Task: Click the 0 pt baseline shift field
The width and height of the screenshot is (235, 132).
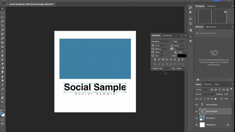Action: click(159, 56)
